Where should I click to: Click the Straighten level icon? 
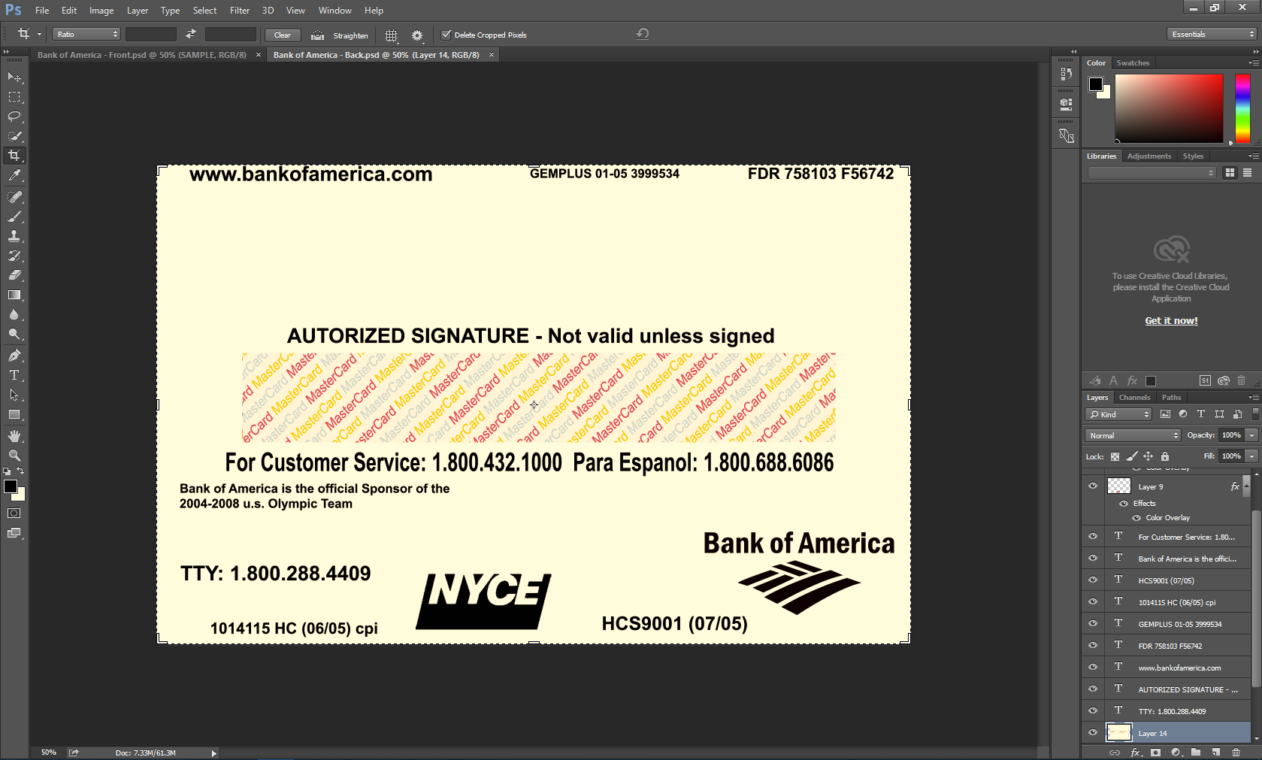pyautogui.click(x=318, y=35)
